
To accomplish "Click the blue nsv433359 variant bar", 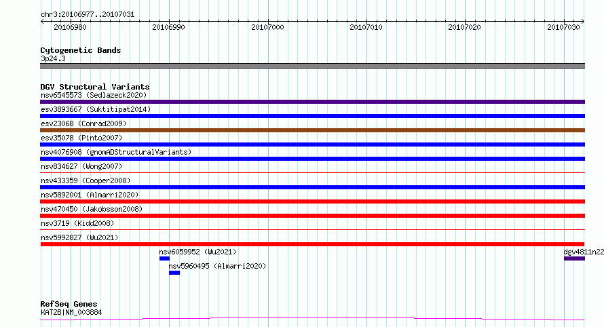I will click(x=312, y=187).
